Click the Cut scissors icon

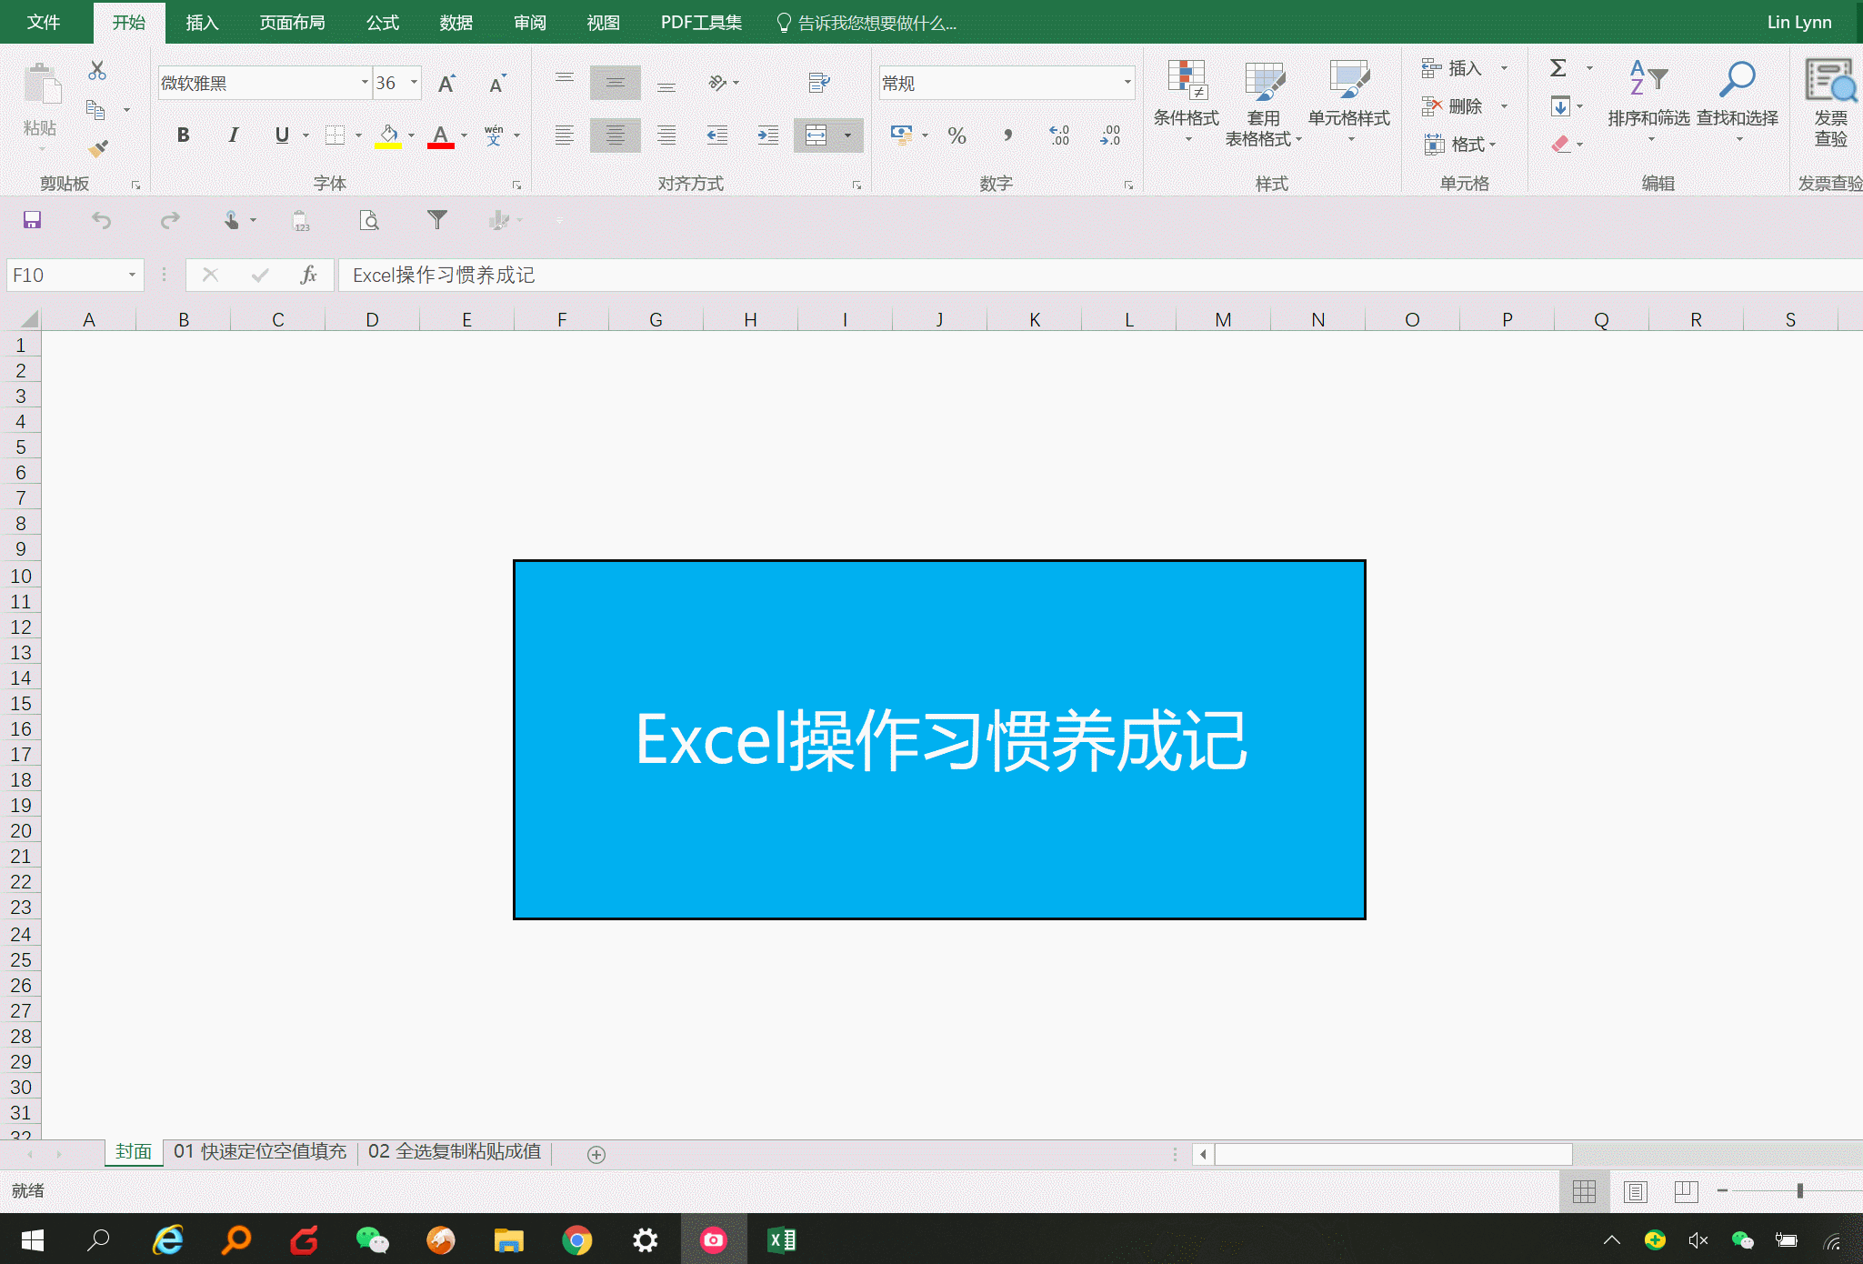click(x=97, y=70)
